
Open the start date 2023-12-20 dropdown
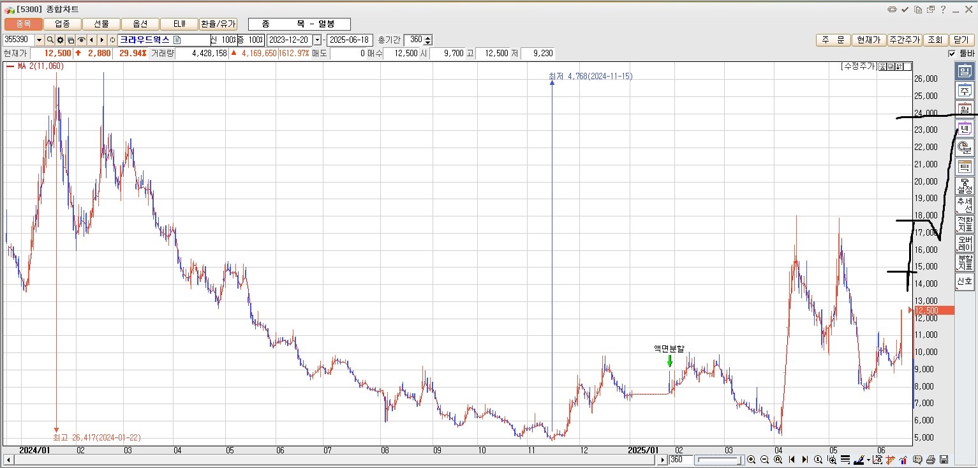(x=317, y=40)
